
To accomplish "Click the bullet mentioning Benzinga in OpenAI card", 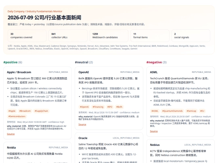I will (111, 91).
